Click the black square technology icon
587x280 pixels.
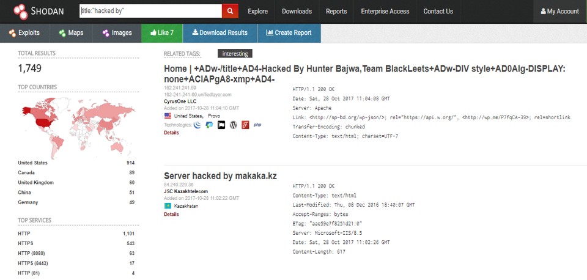click(221, 125)
